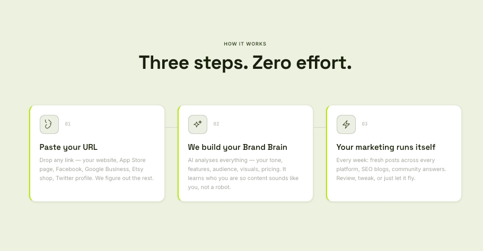Click the 03 step number label
The width and height of the screenshot is (483, 251).
point(365,124)
